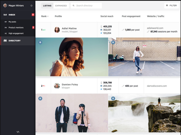The image size is (181, 135).
Task: Click Instagram icon beside 302,031
Action: [101, 30]
